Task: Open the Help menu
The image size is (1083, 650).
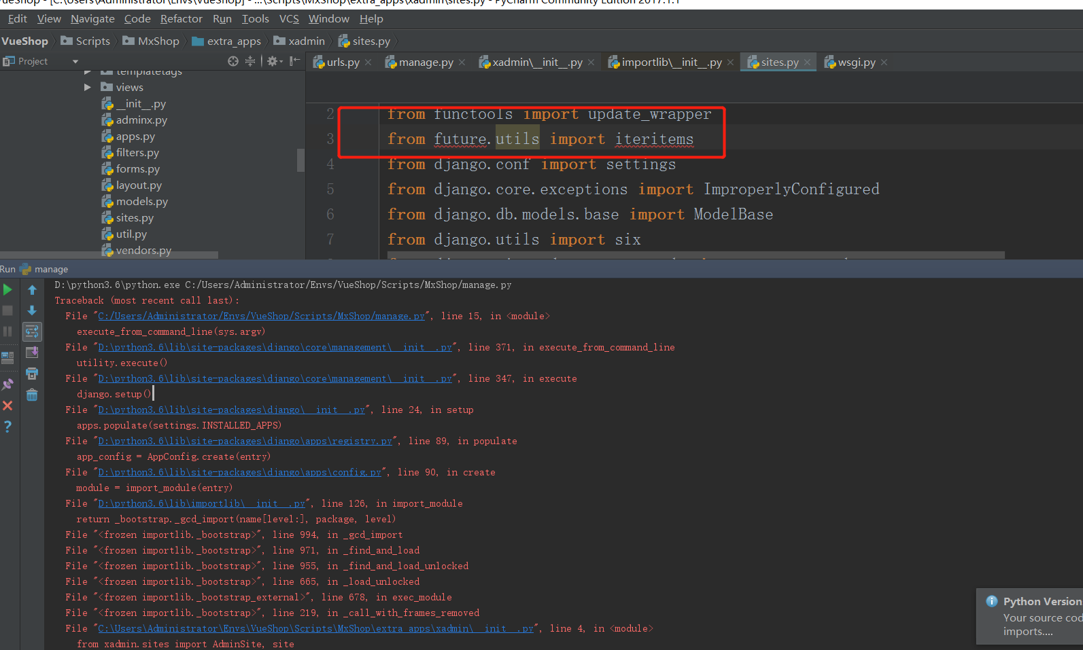Action: tap(371, 19)
